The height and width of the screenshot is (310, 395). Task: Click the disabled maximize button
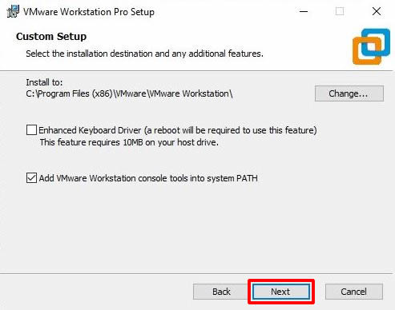[x=340, y=11]
